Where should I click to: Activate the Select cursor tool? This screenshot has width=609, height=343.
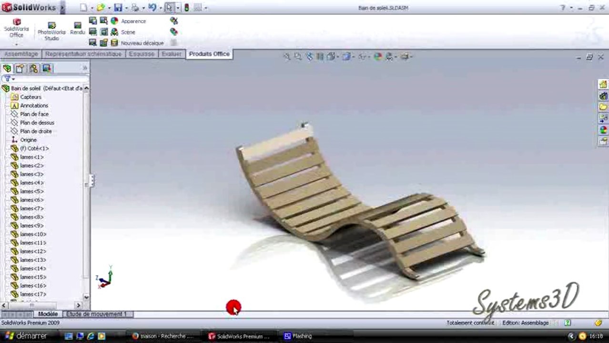pos(169,8)
